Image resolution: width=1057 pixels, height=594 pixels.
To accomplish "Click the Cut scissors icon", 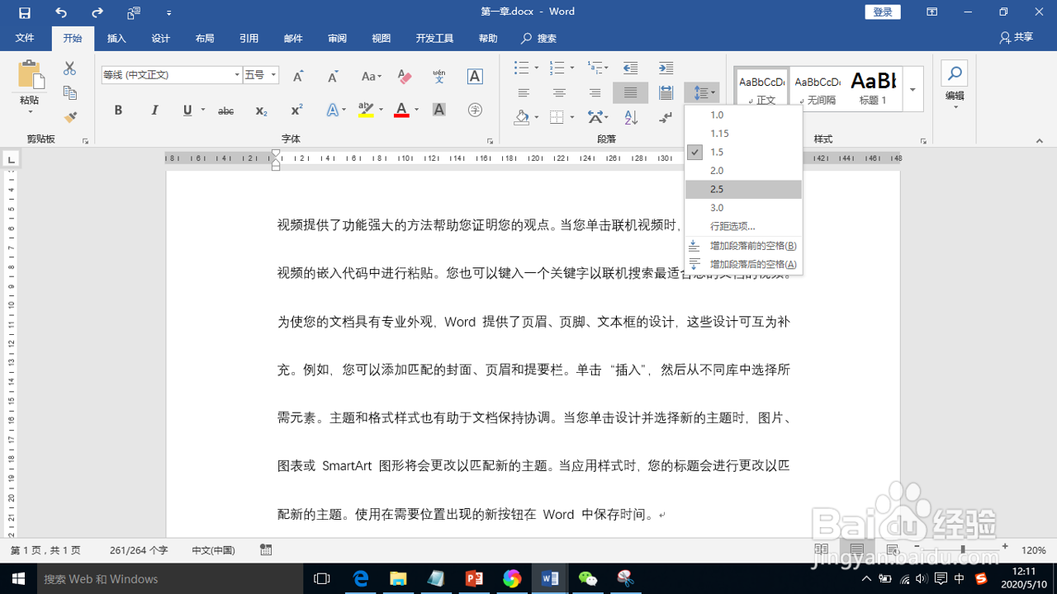I will tap(70, 68).
